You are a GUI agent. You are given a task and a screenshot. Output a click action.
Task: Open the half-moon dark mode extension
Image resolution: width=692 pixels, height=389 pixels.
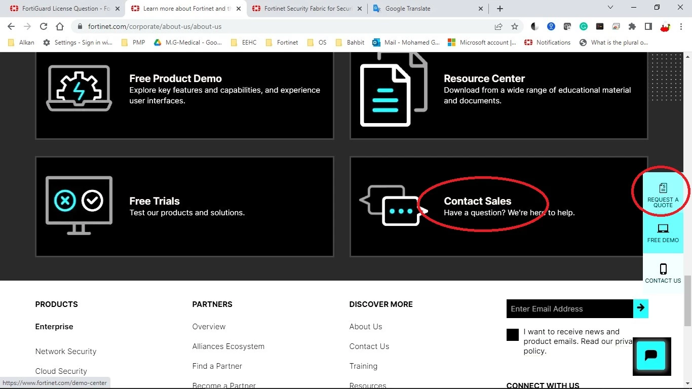(535, 26)
